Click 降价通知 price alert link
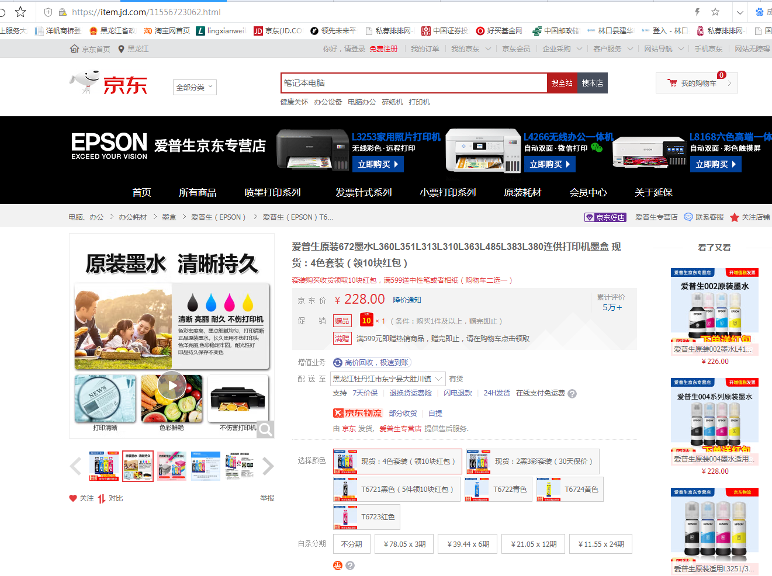The image size is (772, 576). (x=407, y=300)
